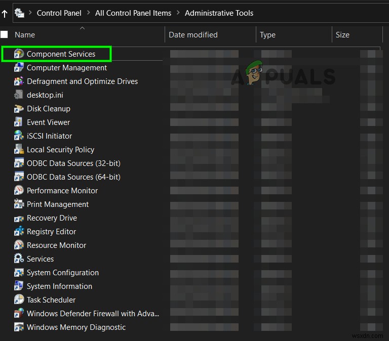
Task: Click the System Configuration icon
Action: 19,272
